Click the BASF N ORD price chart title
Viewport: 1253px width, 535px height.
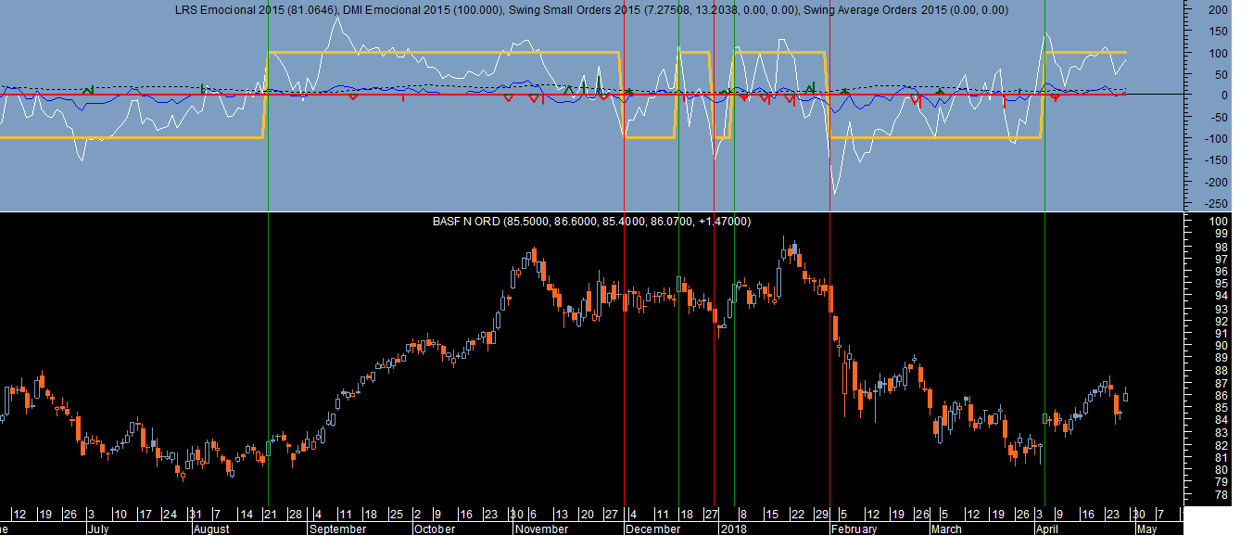[x=592, y=222]
